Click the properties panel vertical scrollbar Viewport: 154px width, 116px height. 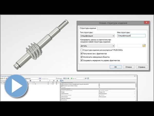pos(136,91)
